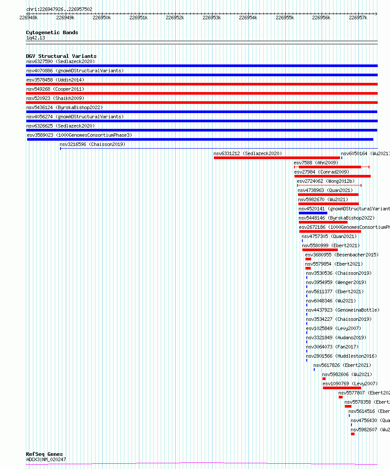The height and width of the screenshot is (469, 390).
Task: Click nsv5617826 (Ebert2021) label
Action: [x=342, y=366]
